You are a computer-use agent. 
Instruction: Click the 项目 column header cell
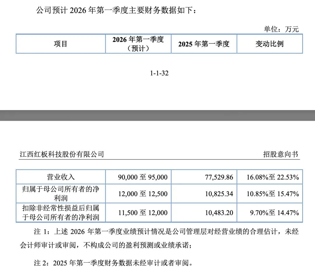(60, 44)
